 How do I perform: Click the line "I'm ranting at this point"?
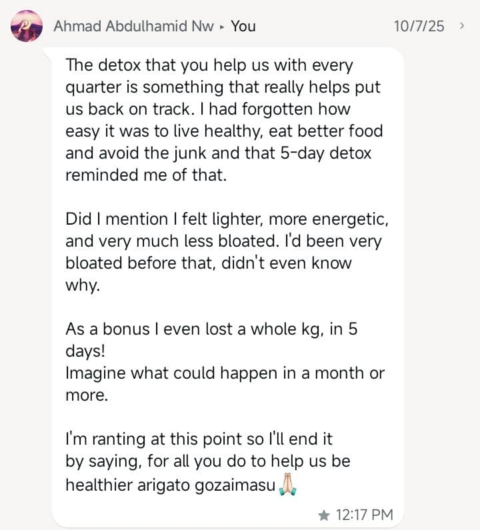pos(199,439)
